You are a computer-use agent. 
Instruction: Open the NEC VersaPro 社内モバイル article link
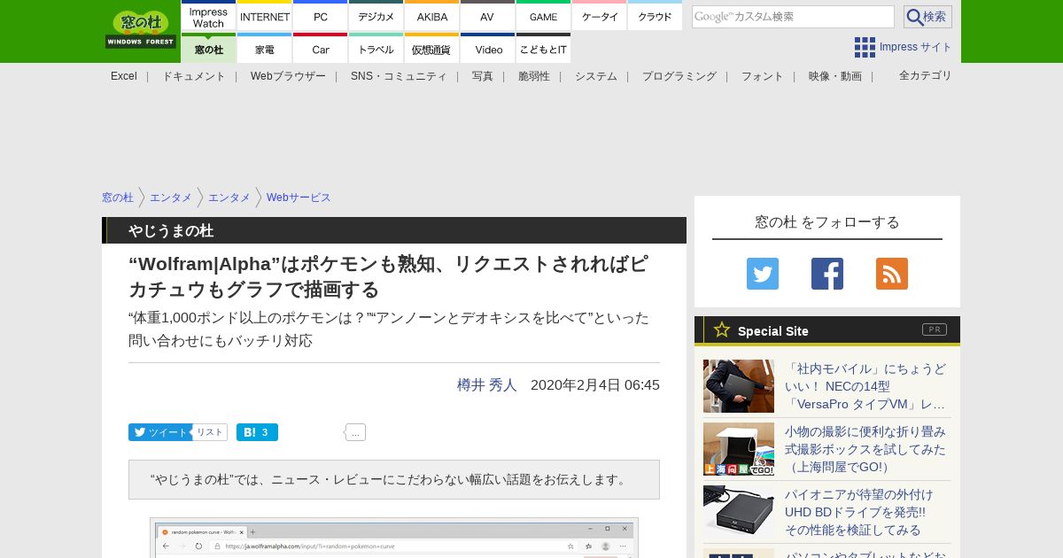(x=865, y=386)
